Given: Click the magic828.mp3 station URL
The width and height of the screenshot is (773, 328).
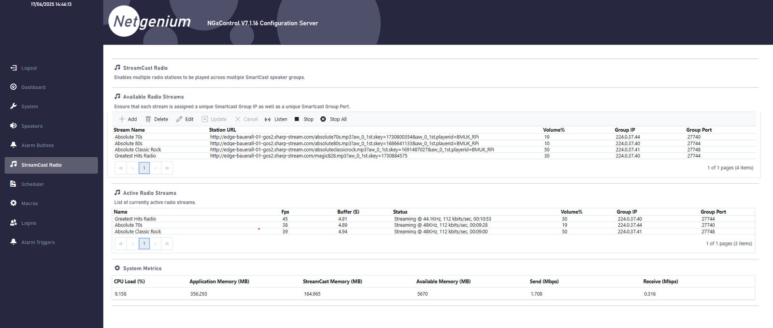Looking at the screenshot, I should [309, 156].
